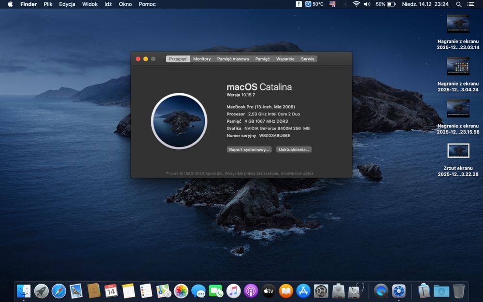The image size is (483, 302).
Task: Open the blue fan control app in Dock
Action: (x=398, y=291)
